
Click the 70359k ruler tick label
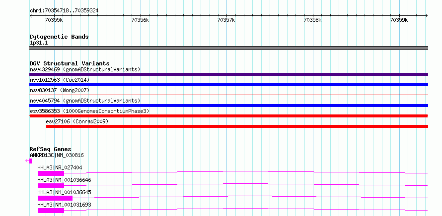point(399,20)
